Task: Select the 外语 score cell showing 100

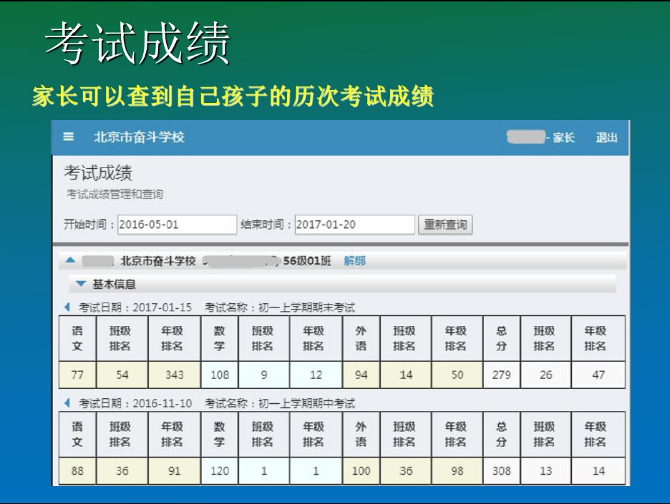Action: [x=361, y=471]
